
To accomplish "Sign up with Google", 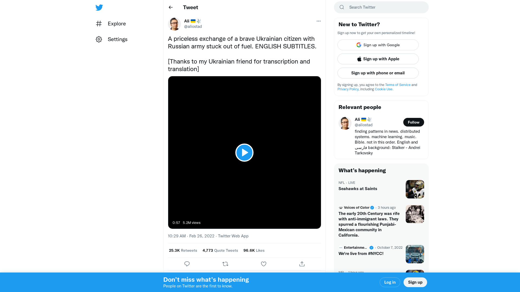I will pos(378,45).
